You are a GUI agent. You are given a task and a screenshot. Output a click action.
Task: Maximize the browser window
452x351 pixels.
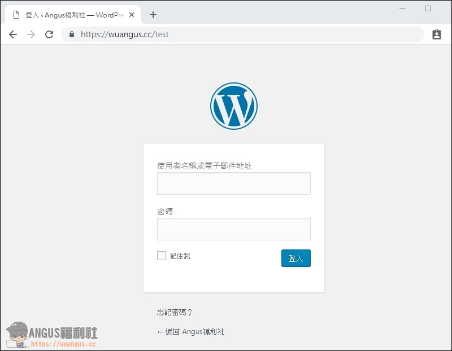click(x=428, y=8)
